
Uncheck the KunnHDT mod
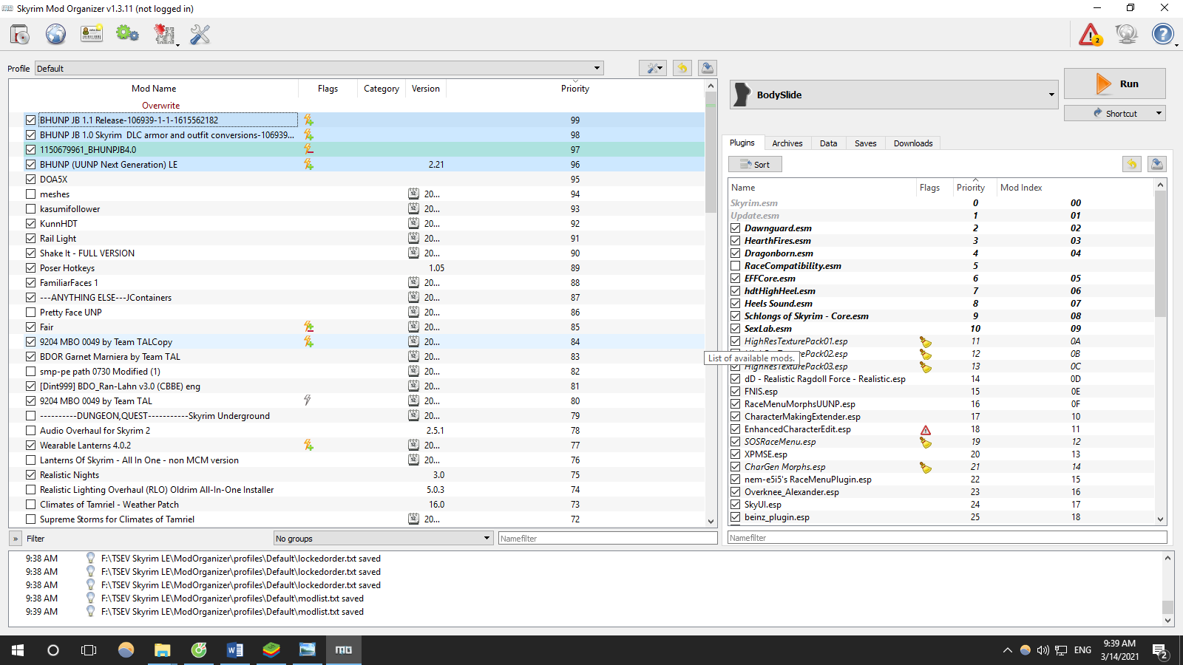30,223
